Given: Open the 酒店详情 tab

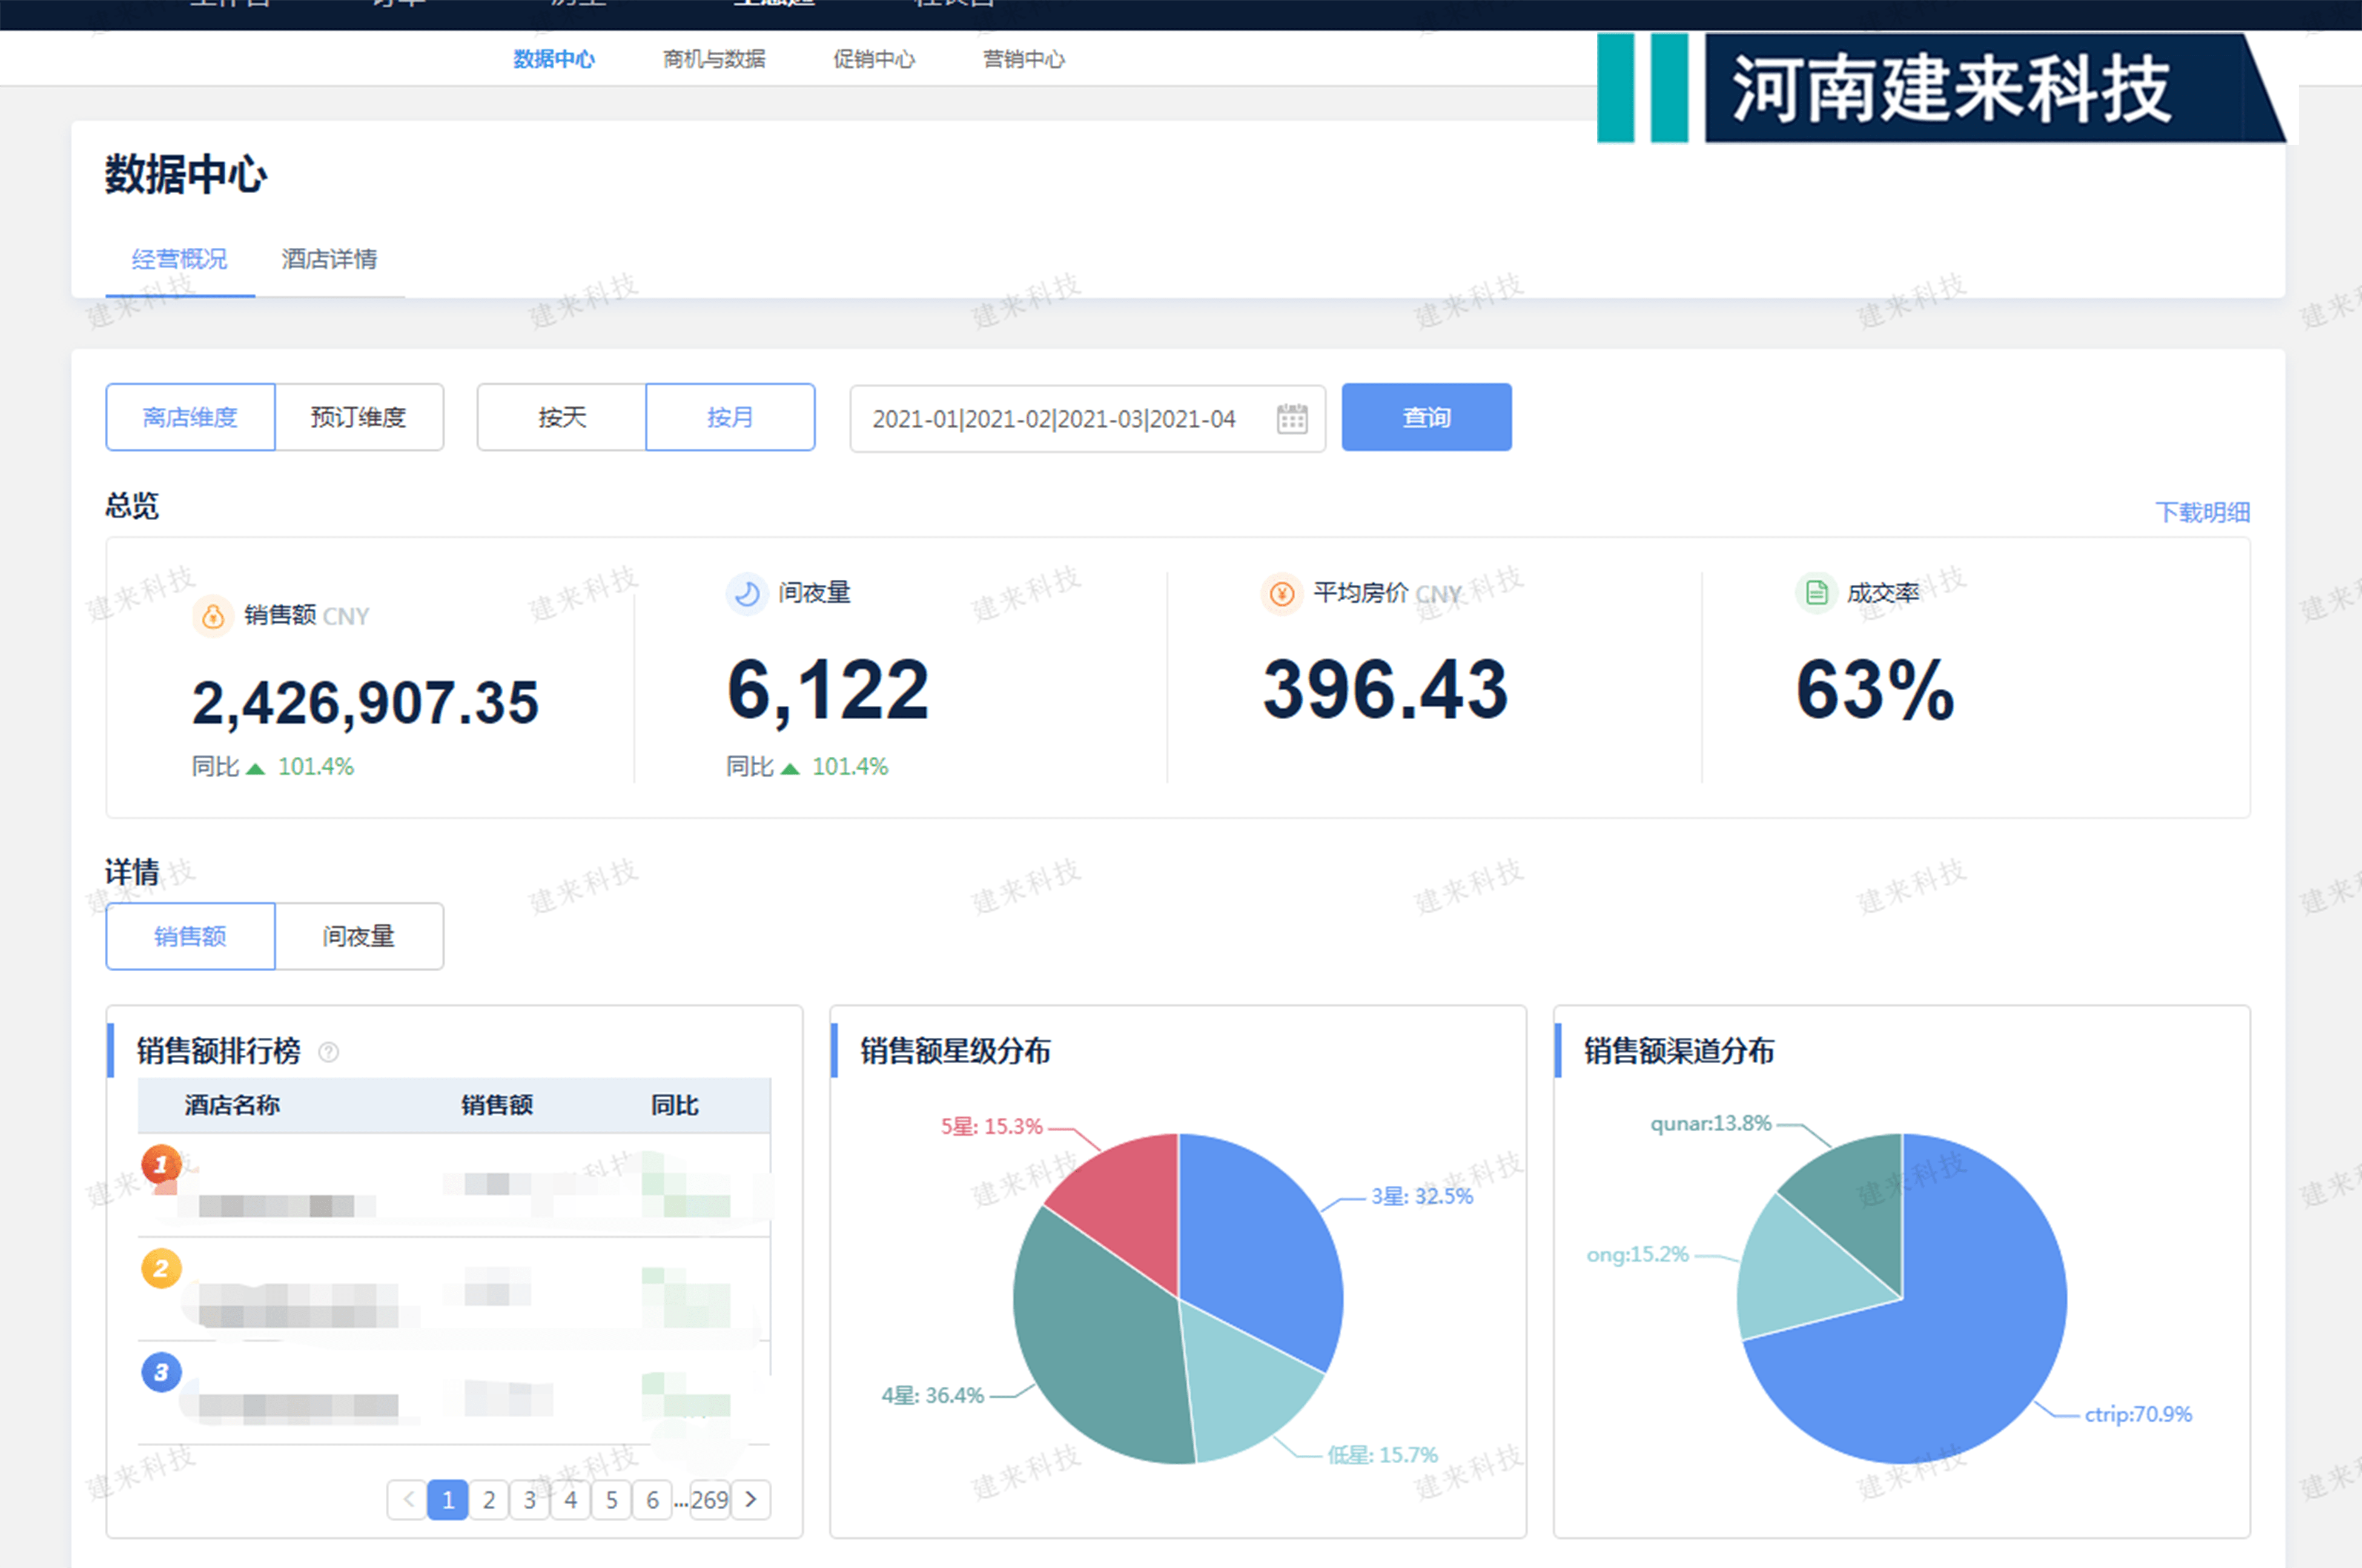Looking at the screenshot, I should point(330,259).
